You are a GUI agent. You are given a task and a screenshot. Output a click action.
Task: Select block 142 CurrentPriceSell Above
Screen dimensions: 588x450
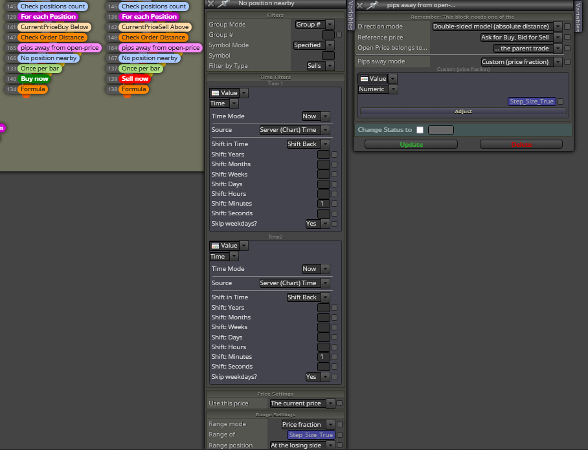pos(155,27)
